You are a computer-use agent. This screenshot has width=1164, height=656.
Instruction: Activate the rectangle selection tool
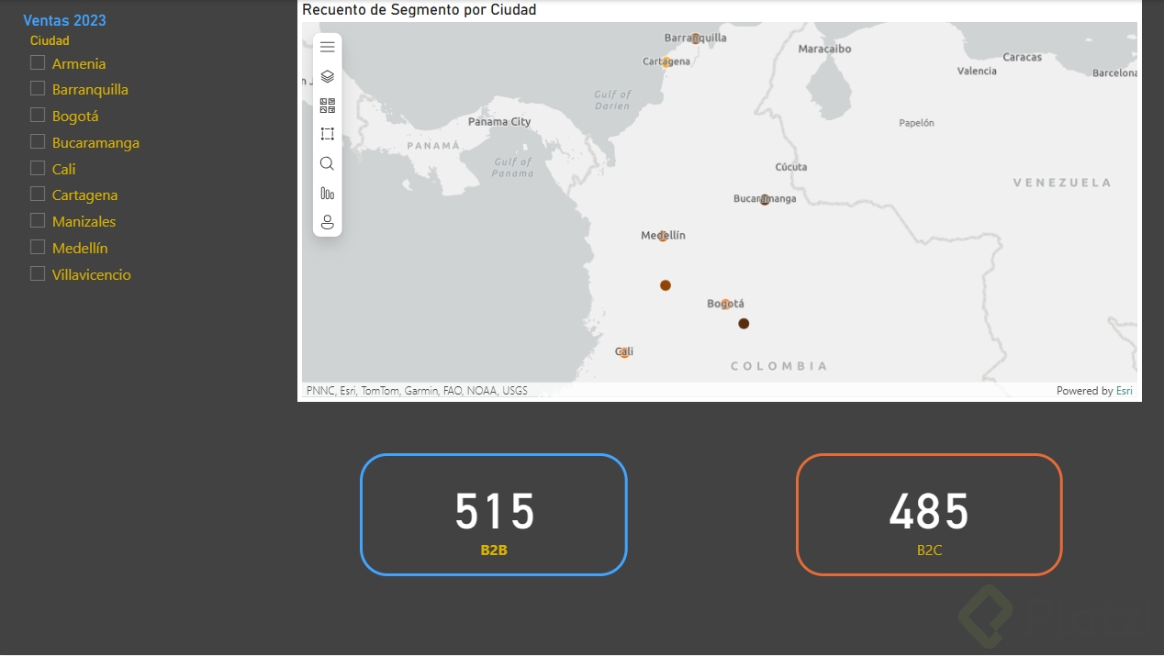(327, 134)
